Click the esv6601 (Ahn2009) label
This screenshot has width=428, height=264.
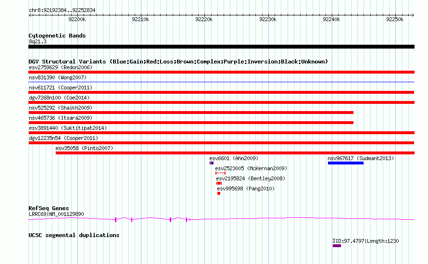tap(234, 158)
